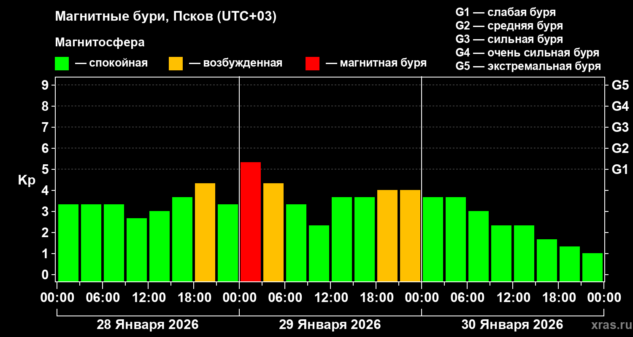Click the "G5" label on the right axis

pyautogui.click(x=620, y=85)
